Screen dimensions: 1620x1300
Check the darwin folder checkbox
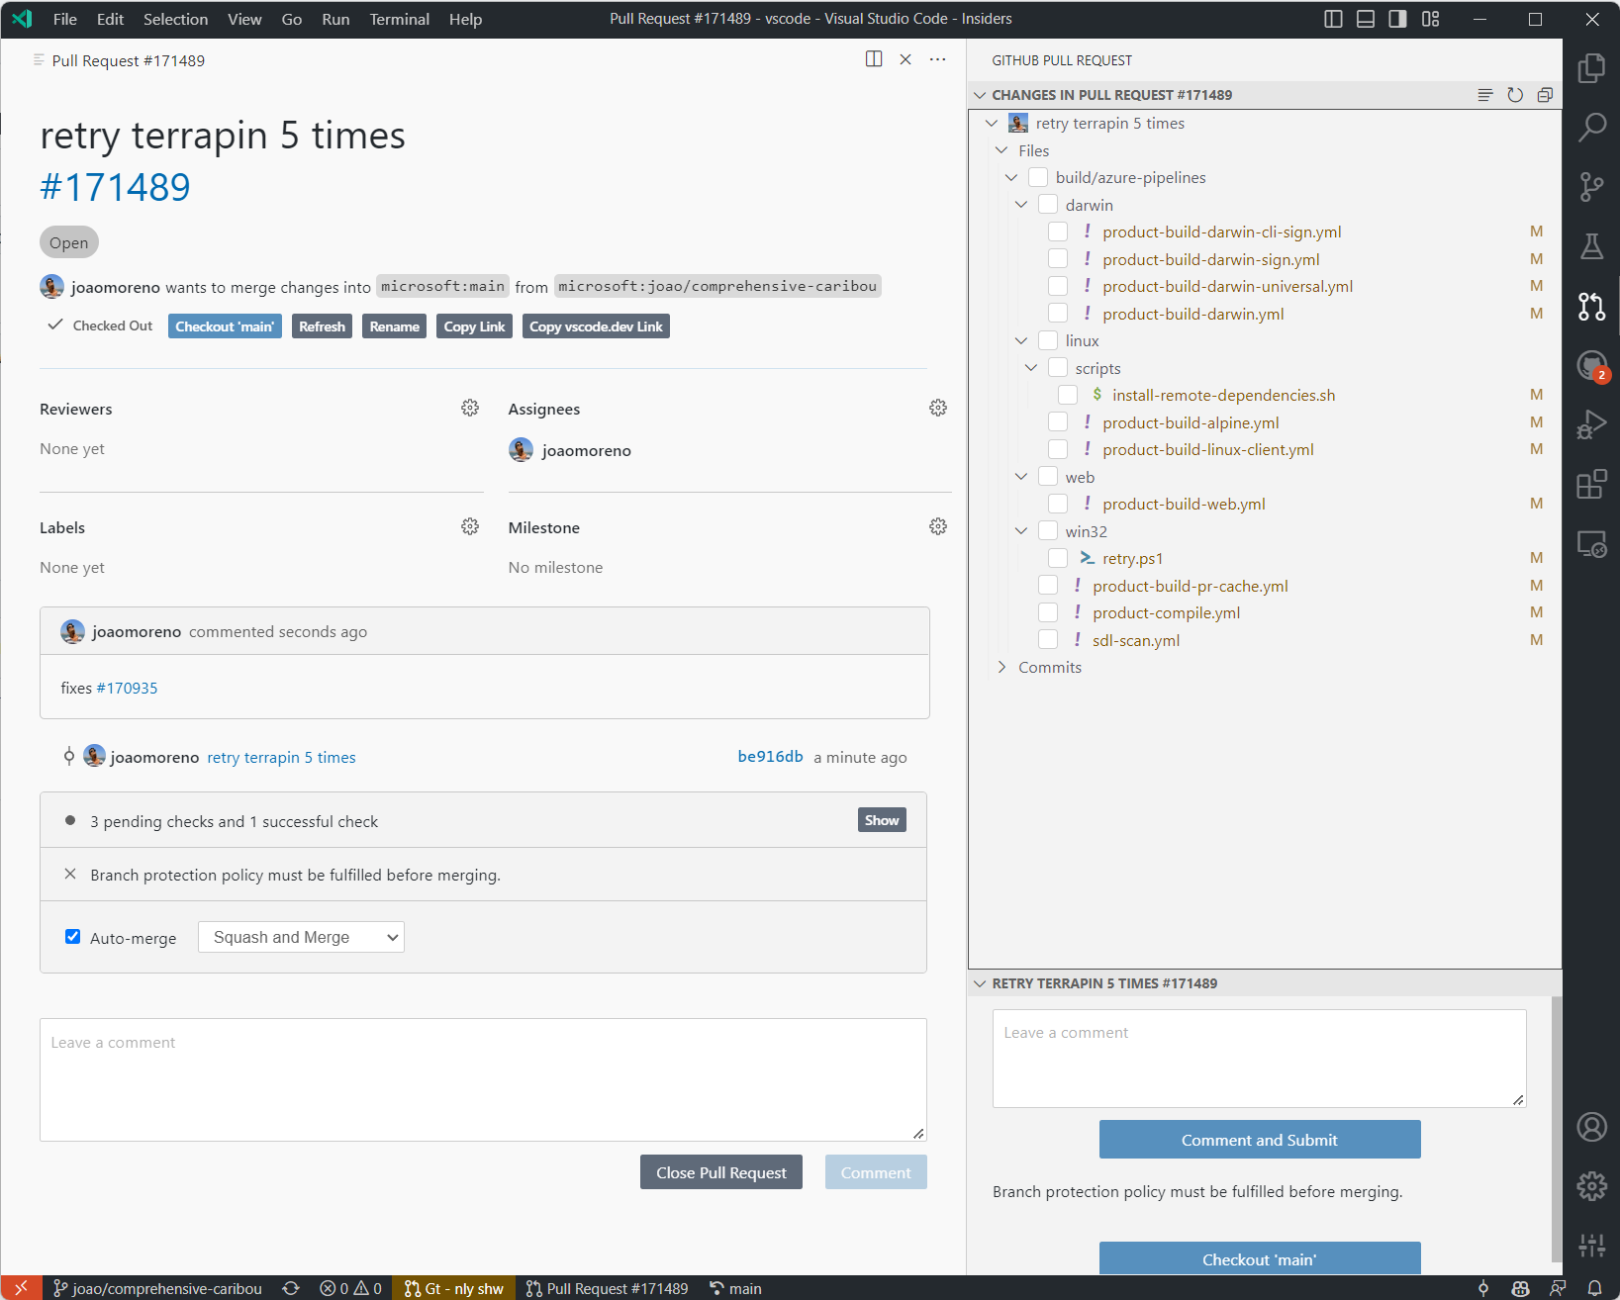tap(1048, 204)
